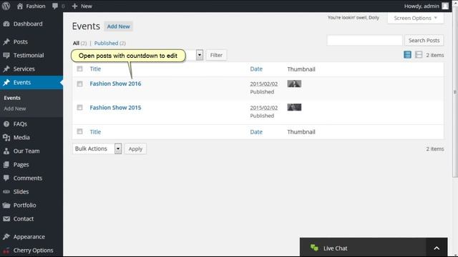Viewport: 458px width, 257px height.
Task: Click the Fashion Show 2016 thumbnail
Action: tap(294, 84)
